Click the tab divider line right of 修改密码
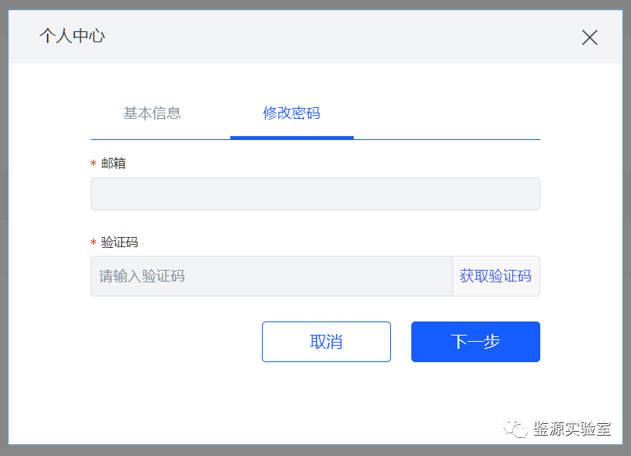 pos(446,139)
